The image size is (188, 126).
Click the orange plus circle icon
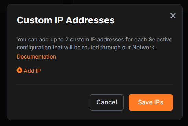[20, 70]
